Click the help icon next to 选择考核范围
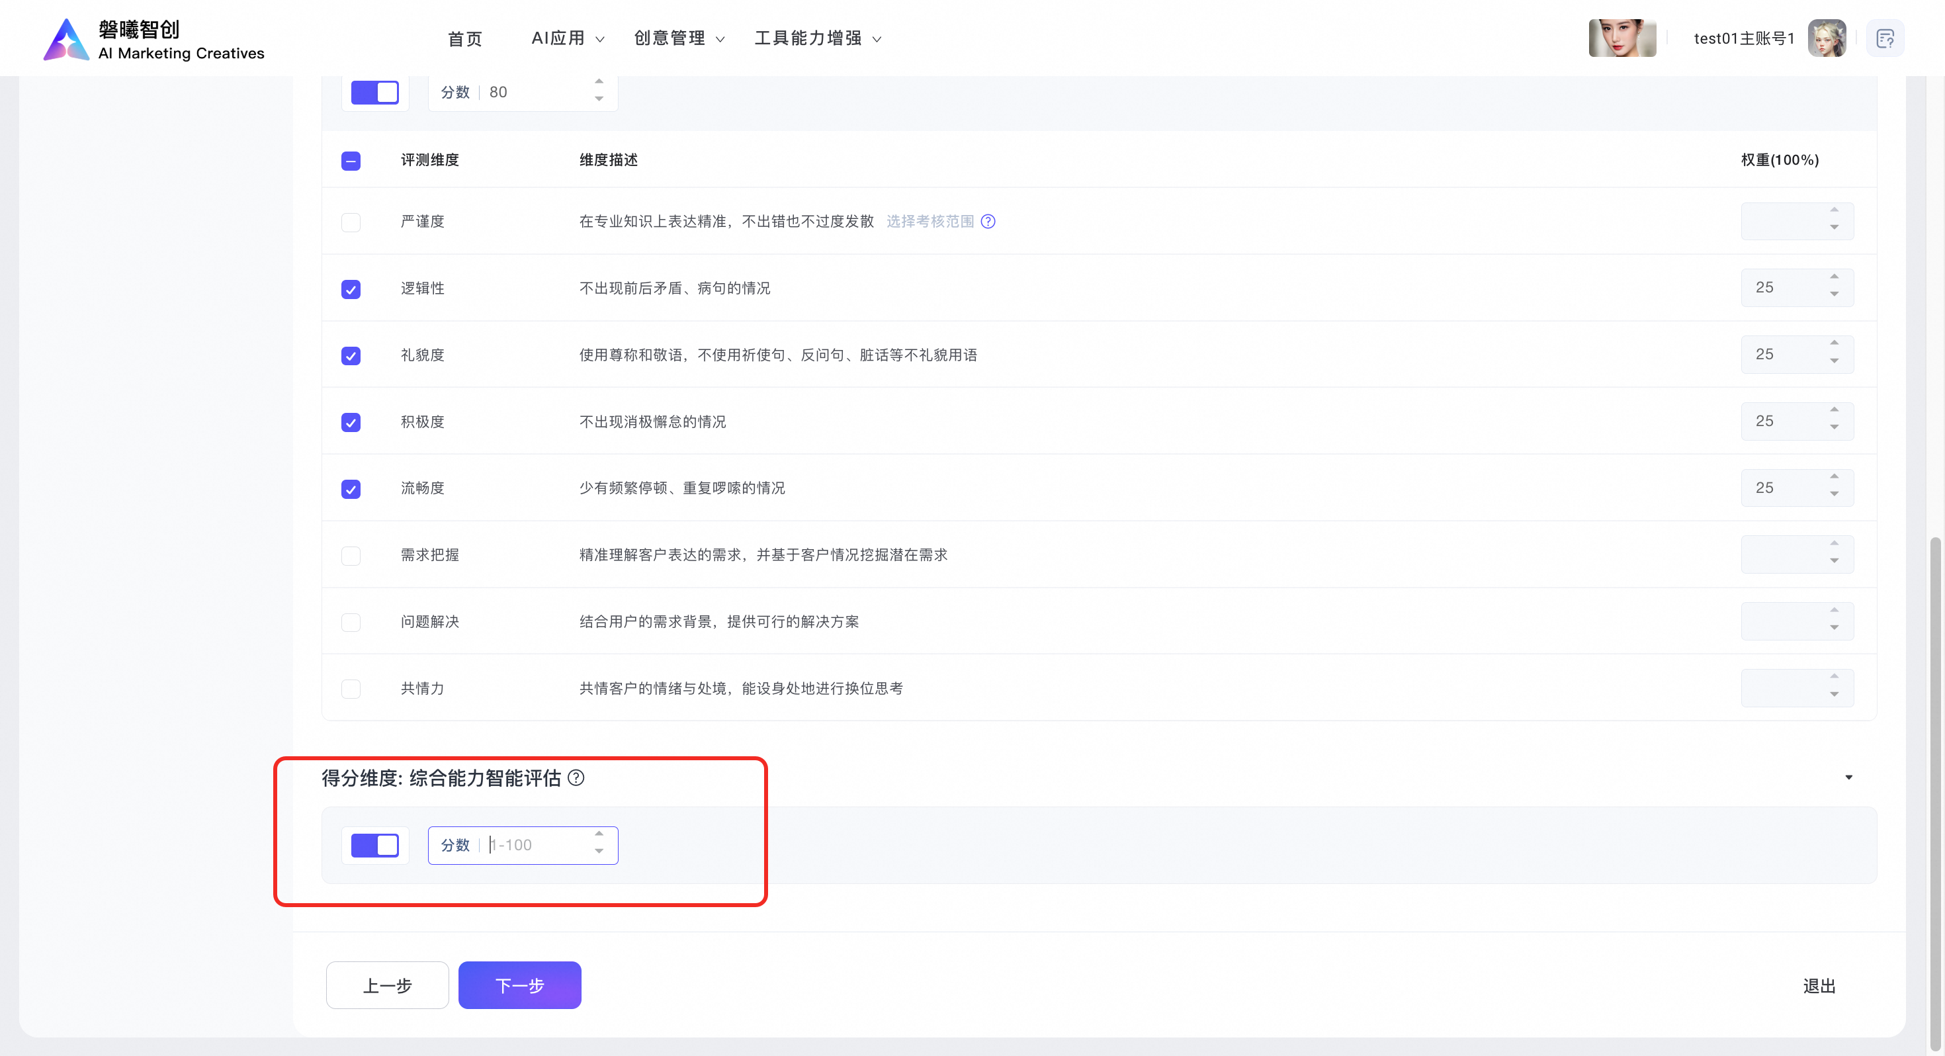 pos(988,221)
